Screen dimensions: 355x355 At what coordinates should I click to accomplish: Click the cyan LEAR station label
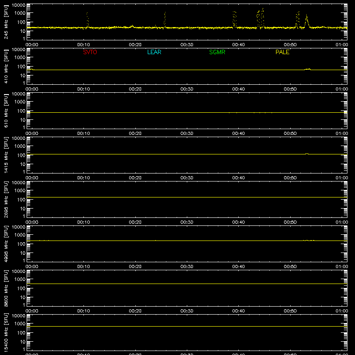click(154, 52)
